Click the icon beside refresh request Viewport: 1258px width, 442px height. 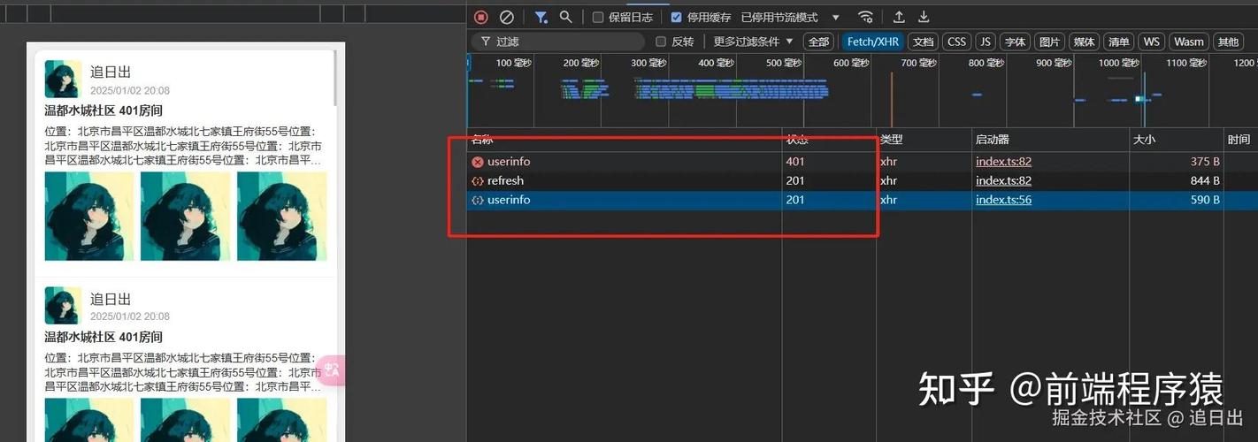point(478,180)
